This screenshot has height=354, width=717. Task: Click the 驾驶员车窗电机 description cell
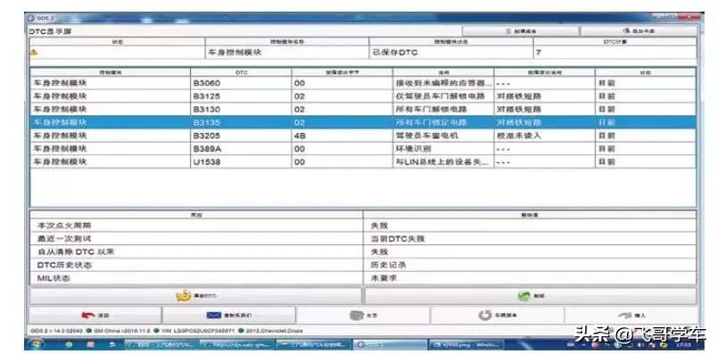[x=443, y=136]
